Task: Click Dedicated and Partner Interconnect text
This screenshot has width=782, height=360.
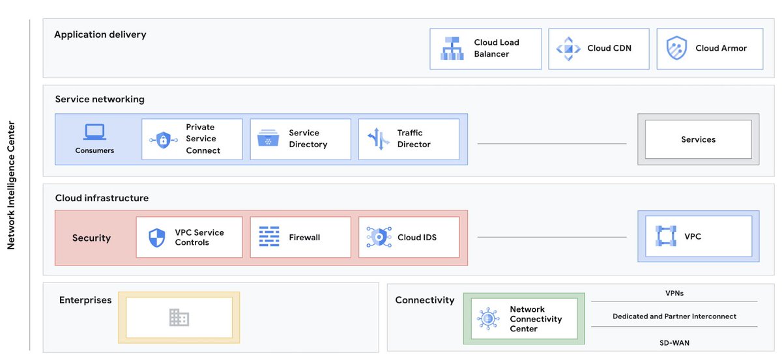Action: point(674,316)
